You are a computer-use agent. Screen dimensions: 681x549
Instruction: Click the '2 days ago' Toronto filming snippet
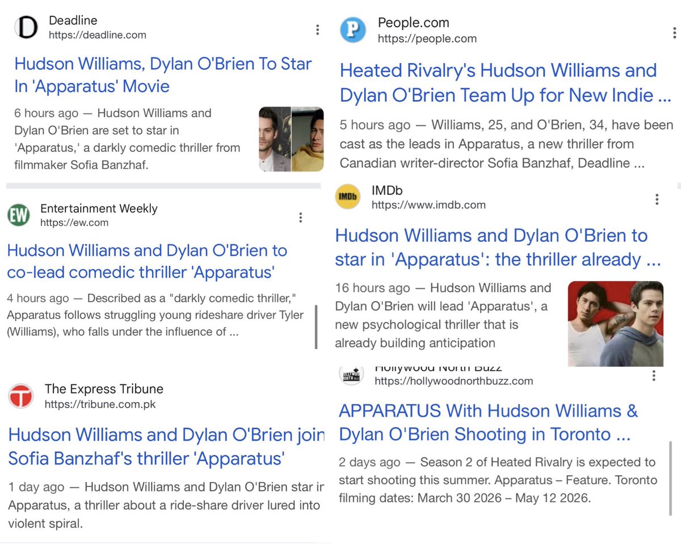498,480
